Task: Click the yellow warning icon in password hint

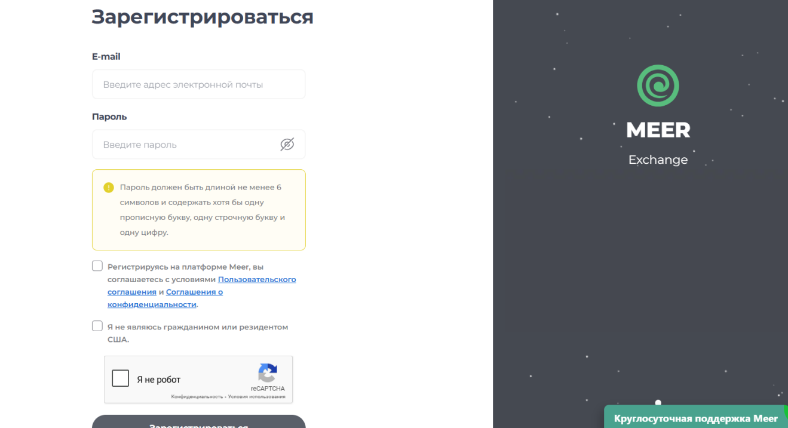Action: [x=109, y=187]
